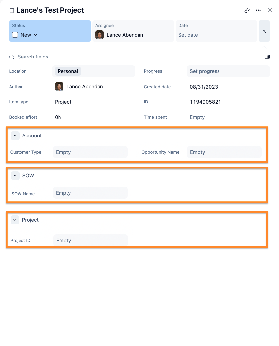Set progress in the Progress field
279x346 pixels.
[x=228, y=71]
